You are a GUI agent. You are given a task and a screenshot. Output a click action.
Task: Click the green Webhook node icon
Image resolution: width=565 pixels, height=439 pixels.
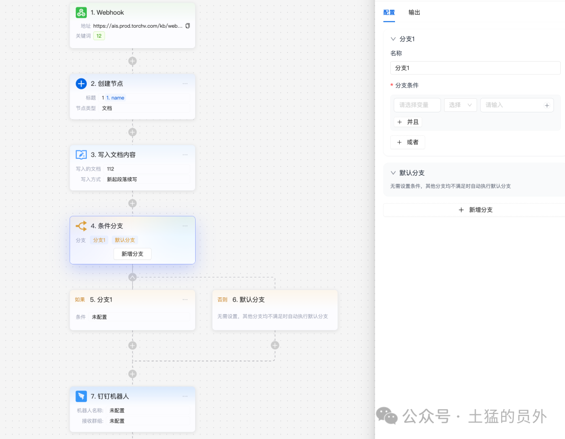(x=81, y=13)
